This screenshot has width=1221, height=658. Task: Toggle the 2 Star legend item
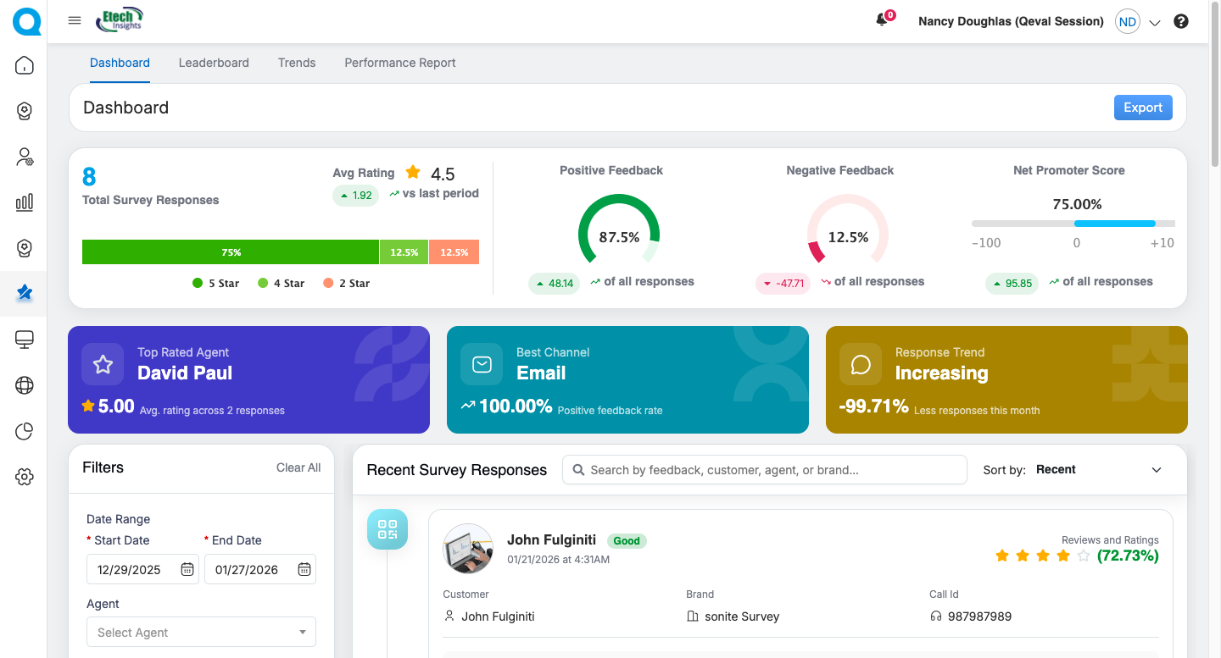[x=347, y=284]
